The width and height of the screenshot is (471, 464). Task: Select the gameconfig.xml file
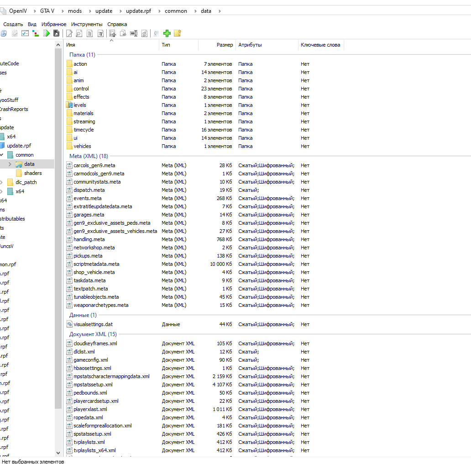click(90, 360)
